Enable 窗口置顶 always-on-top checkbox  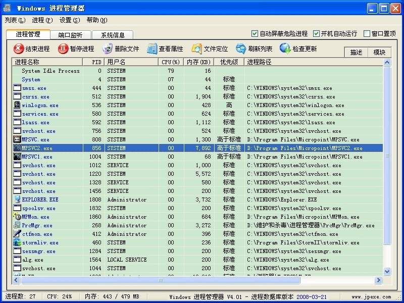pos(367,33)
